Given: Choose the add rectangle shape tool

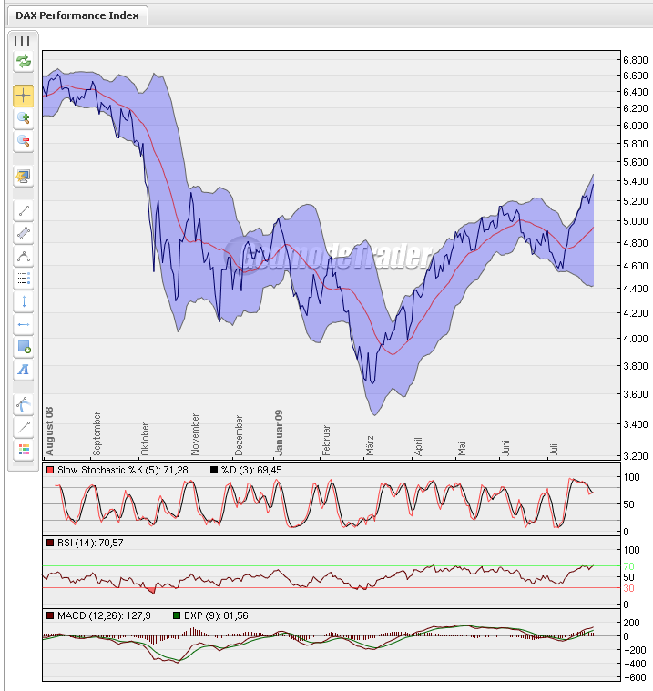Looking at the screenshot, I should (x=23, y=347).
